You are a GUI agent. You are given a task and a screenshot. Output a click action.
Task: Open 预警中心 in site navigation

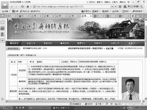click(81, 43)
